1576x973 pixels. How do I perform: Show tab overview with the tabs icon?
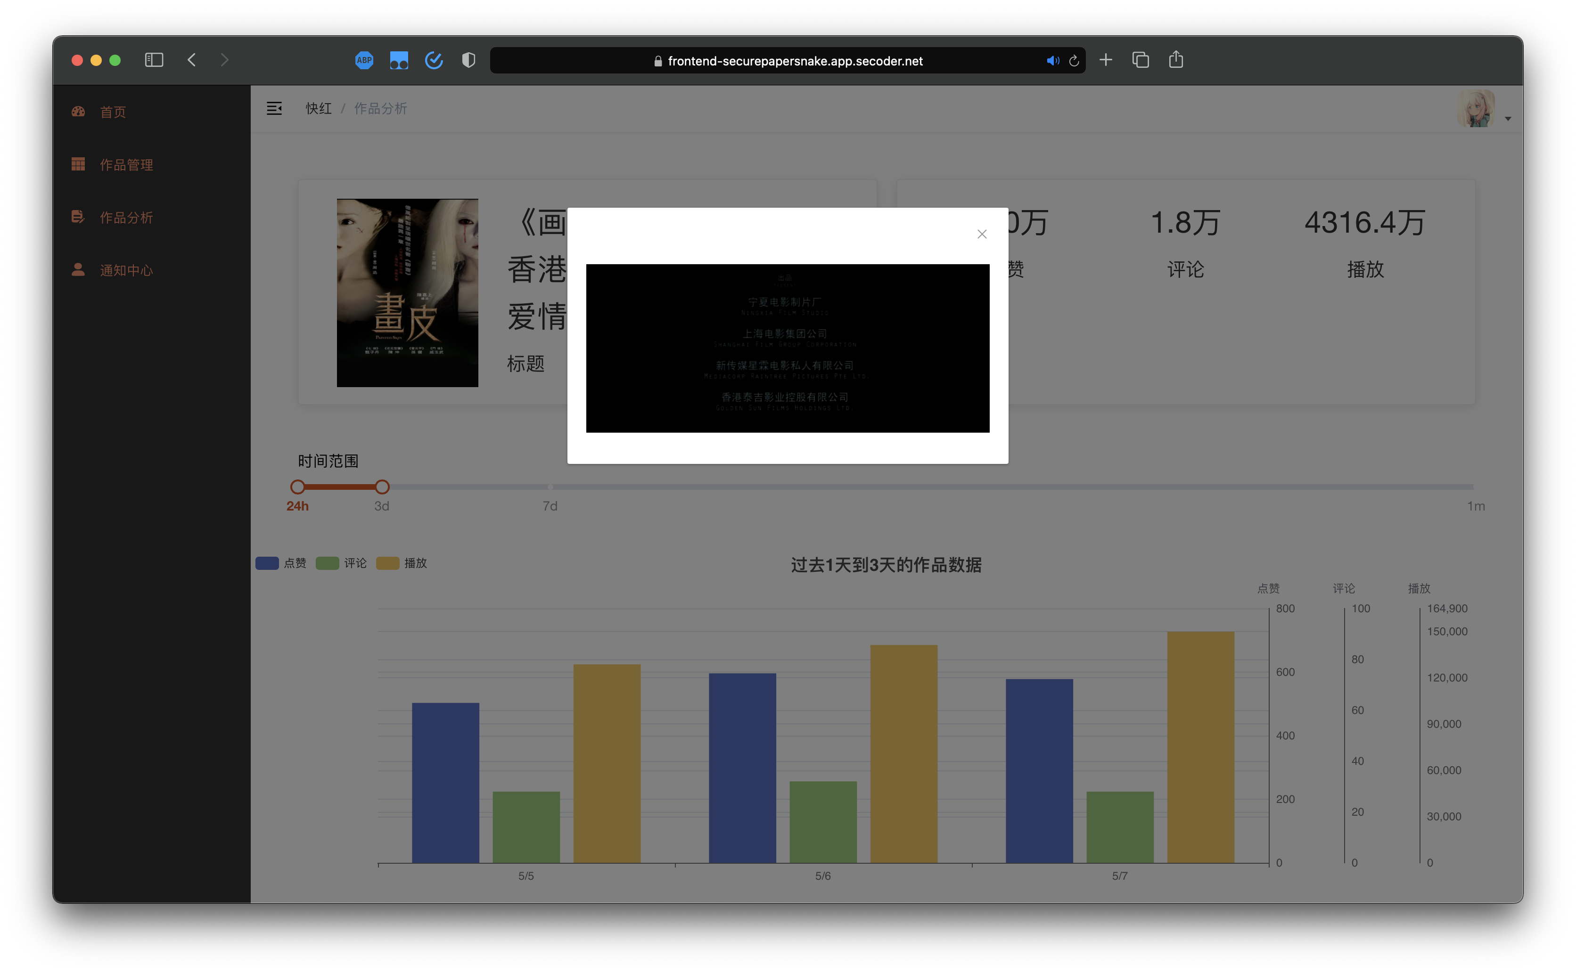[x=1141, y=59]
